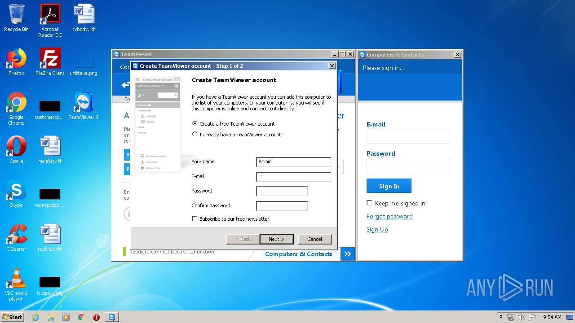Show hidden system tray icons
The height and width of the screenshot is (323, 575).
(501, 317)
